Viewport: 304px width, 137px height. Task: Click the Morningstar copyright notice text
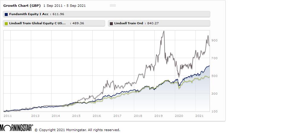tap(77, 130)
